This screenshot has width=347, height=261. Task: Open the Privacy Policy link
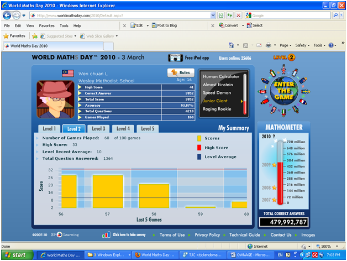[207, 235]
